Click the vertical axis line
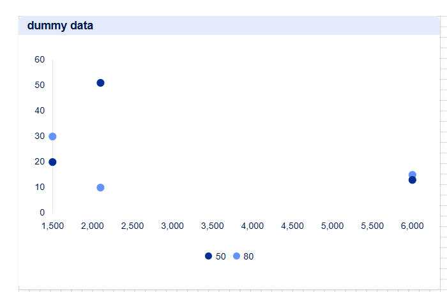This screenshot has width=447, height=292. 53,136
